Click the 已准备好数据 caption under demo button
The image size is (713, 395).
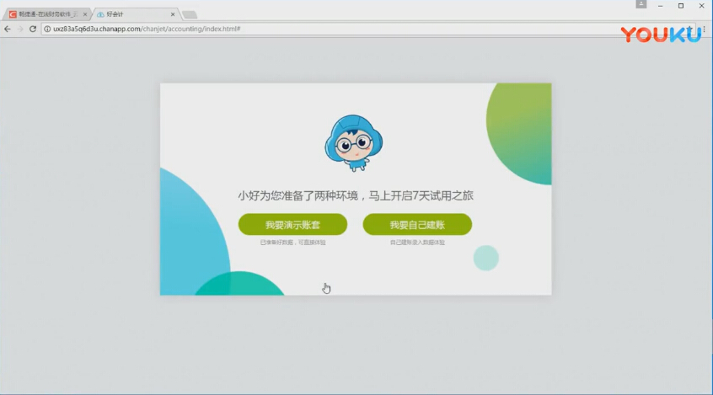click(x=292, y=243)
